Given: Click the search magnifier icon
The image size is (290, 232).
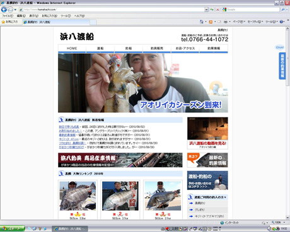Looking at the screenshot, I should pos(283,9).
